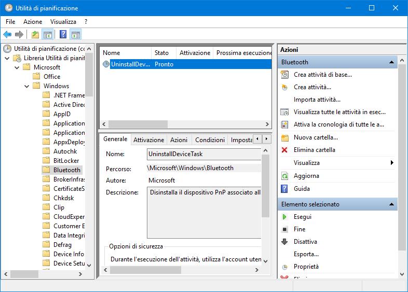The height and width of the screenshot is (292, 408).
Task: Sort by Prossima esecuzione column header
Action: click(x=242, y=53)
